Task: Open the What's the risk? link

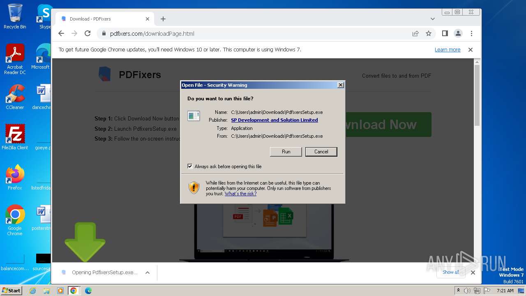Action: [240, 194]
